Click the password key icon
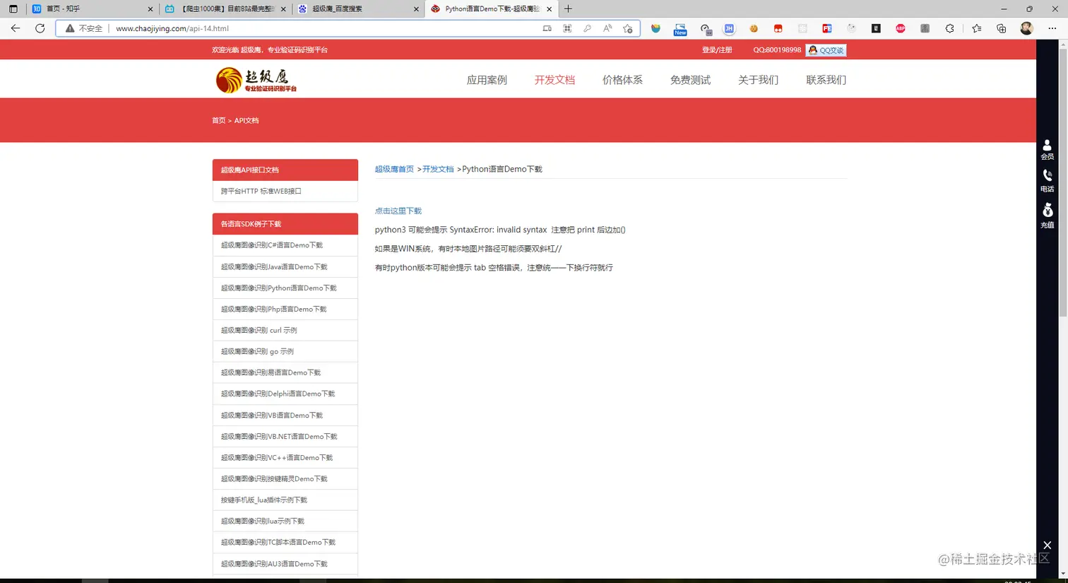This screenshot has height=583, width=1068. coord(587,28)
